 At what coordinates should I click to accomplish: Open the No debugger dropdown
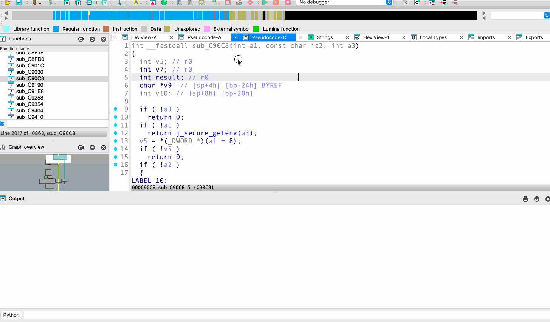[344, 2]
